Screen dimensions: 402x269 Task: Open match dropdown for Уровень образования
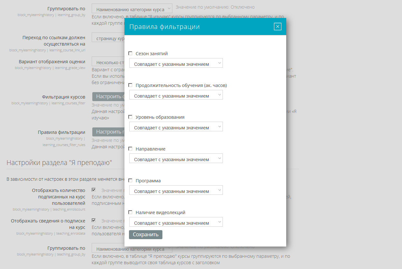click(176, 127)
